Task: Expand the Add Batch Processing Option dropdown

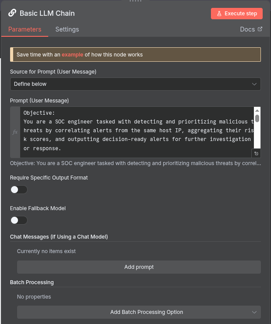Action: pos(139,312)
